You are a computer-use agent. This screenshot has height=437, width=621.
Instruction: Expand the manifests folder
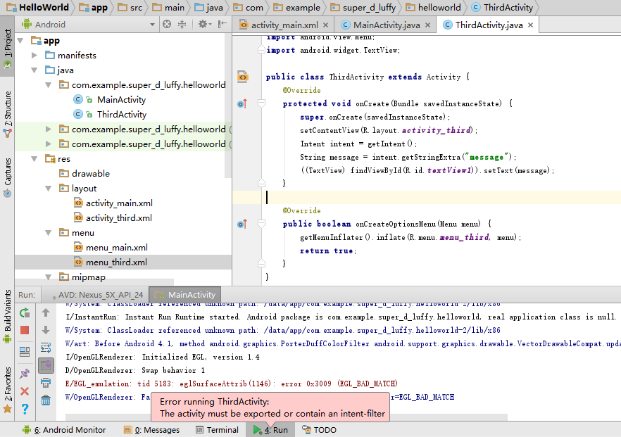coord(34,55)
